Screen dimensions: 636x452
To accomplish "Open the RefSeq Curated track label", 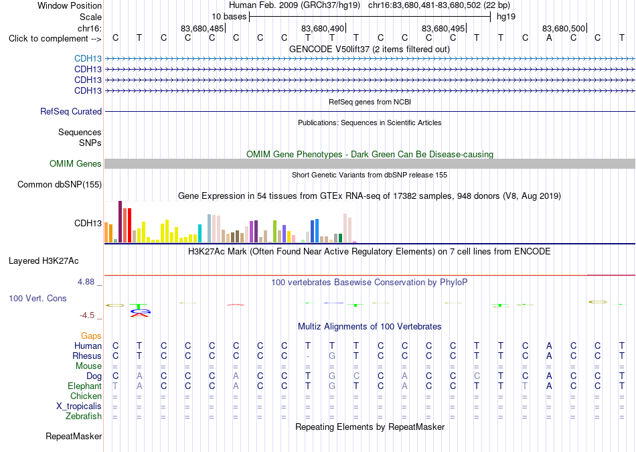I will click(x=70, y=112).
